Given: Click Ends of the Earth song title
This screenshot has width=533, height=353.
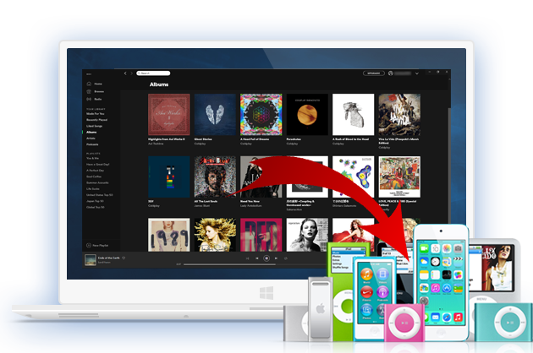Looking at the screenshot, I should tap(109, 258).
